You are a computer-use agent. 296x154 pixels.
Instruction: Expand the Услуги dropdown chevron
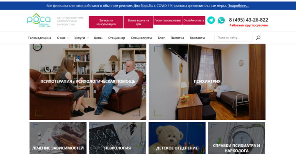pos(88,38)
